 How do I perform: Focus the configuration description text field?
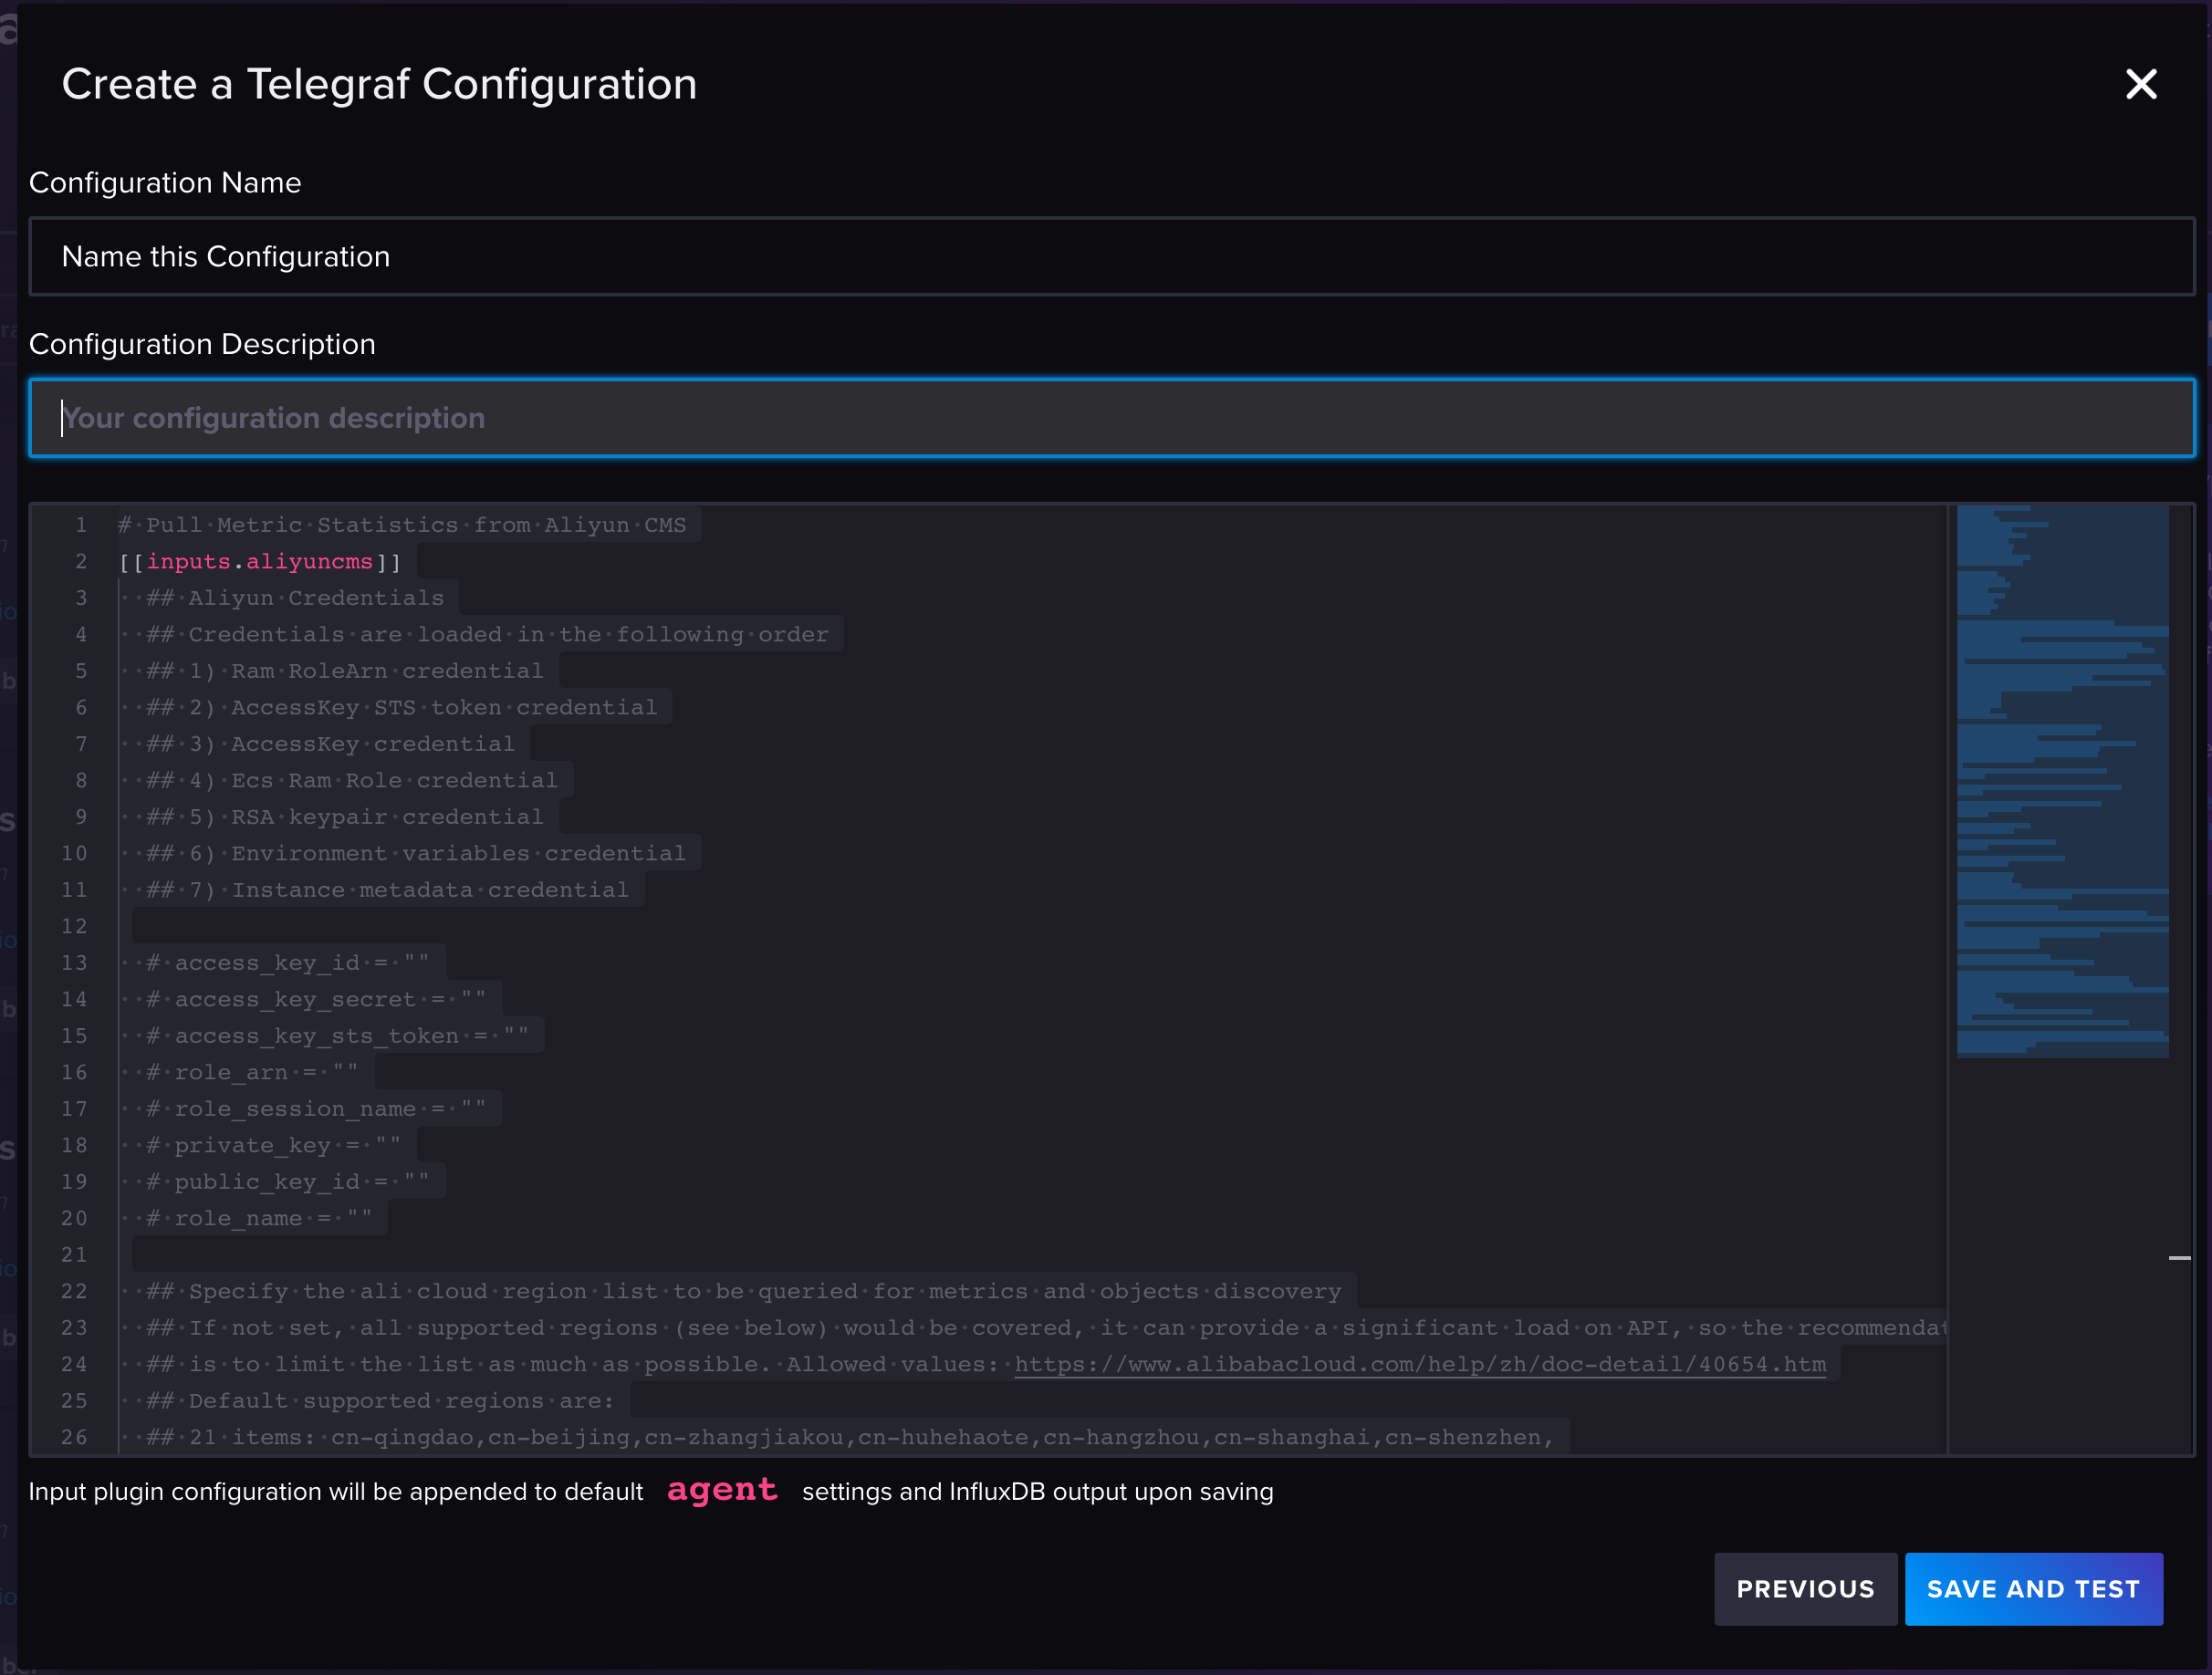pos(1106,417)
